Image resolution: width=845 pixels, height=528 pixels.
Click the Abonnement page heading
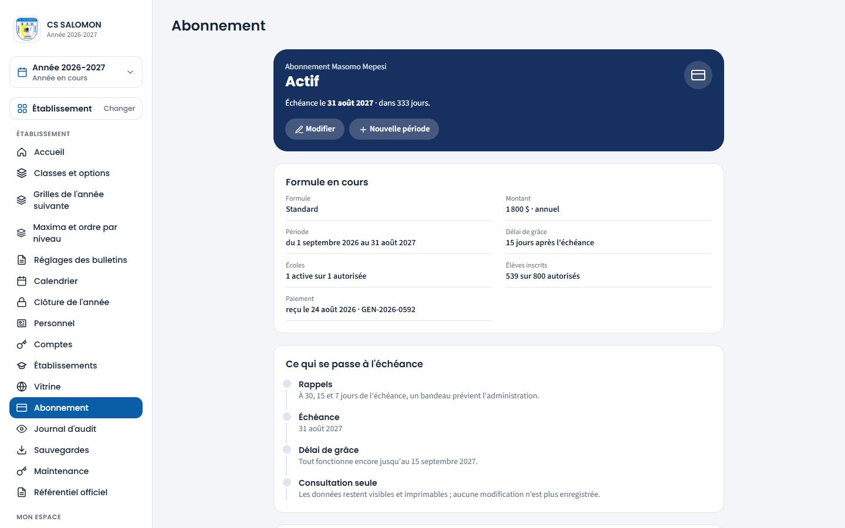click(218, 26)
